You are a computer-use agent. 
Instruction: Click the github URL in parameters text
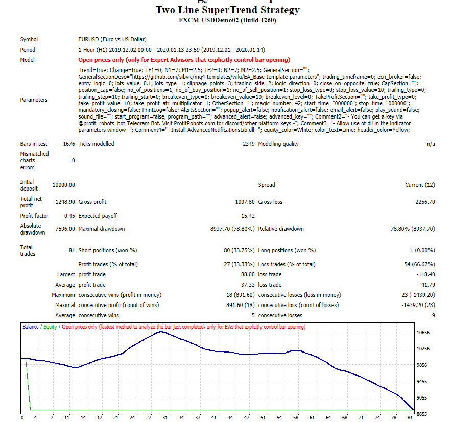[225, 77]
